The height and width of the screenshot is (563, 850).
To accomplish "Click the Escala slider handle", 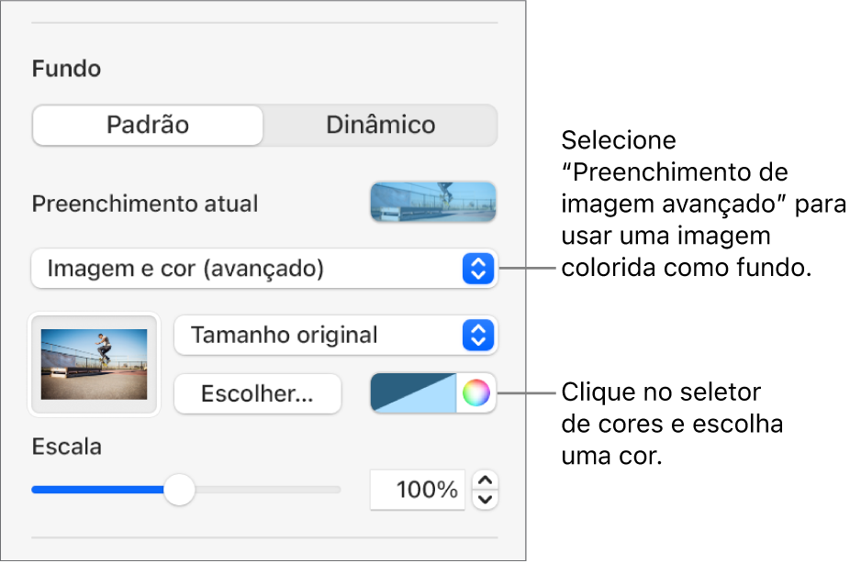I will 180,490.
